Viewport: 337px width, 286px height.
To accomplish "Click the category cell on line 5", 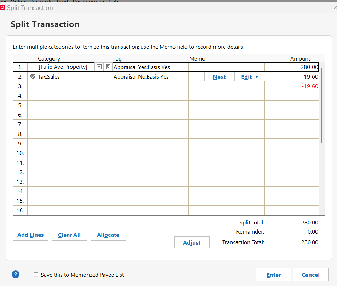I will (75, 105).
